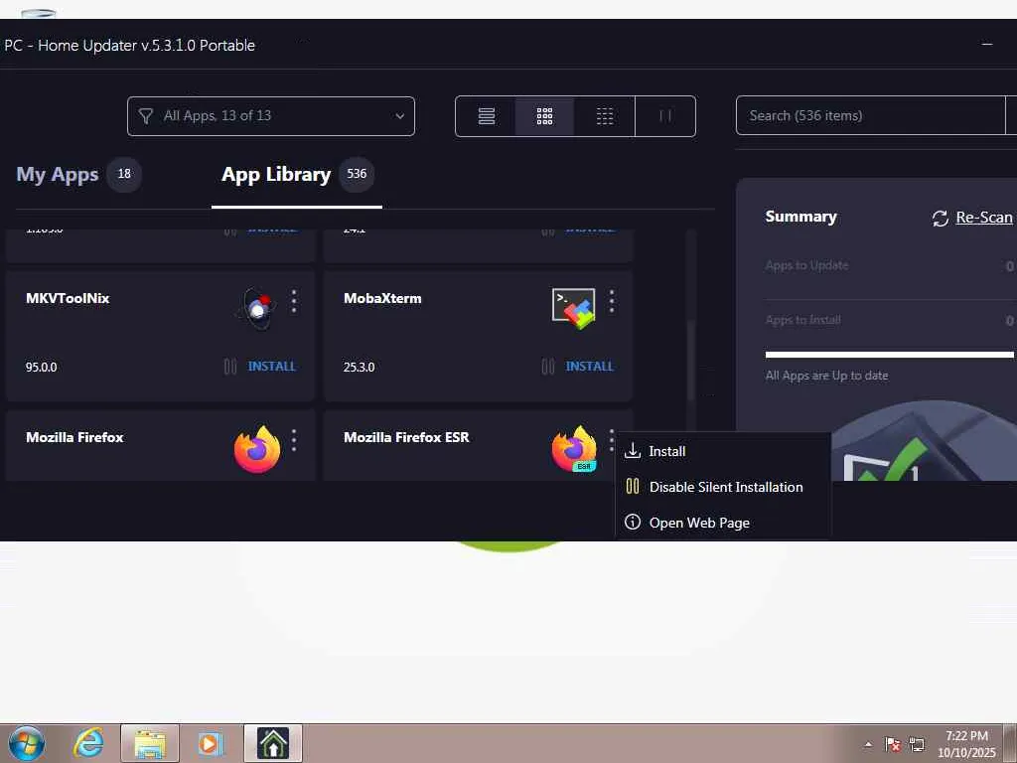The width and height of the screenshot is (1017, 763).
Task: Click the MKVToolNix title
Action: point(68,298)
